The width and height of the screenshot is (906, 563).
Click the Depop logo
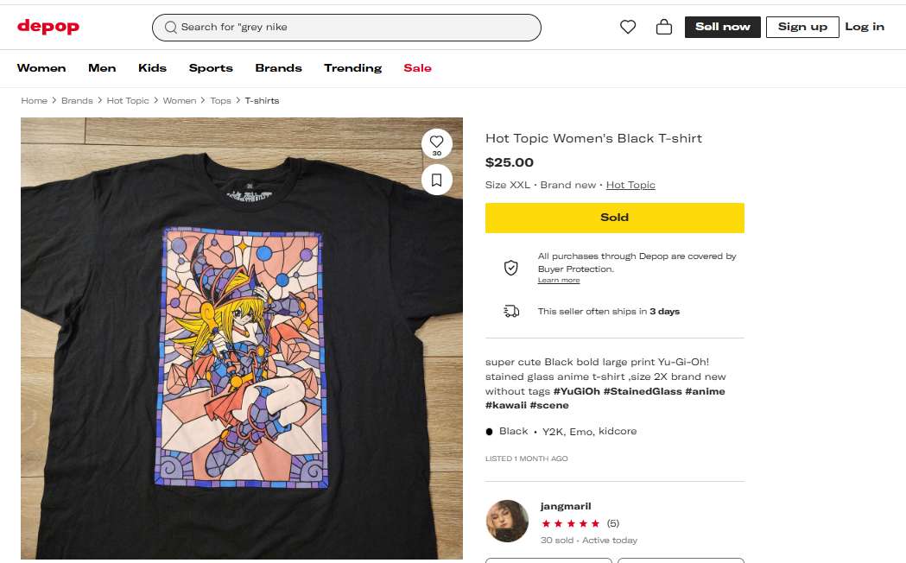(x=48, y=27)
